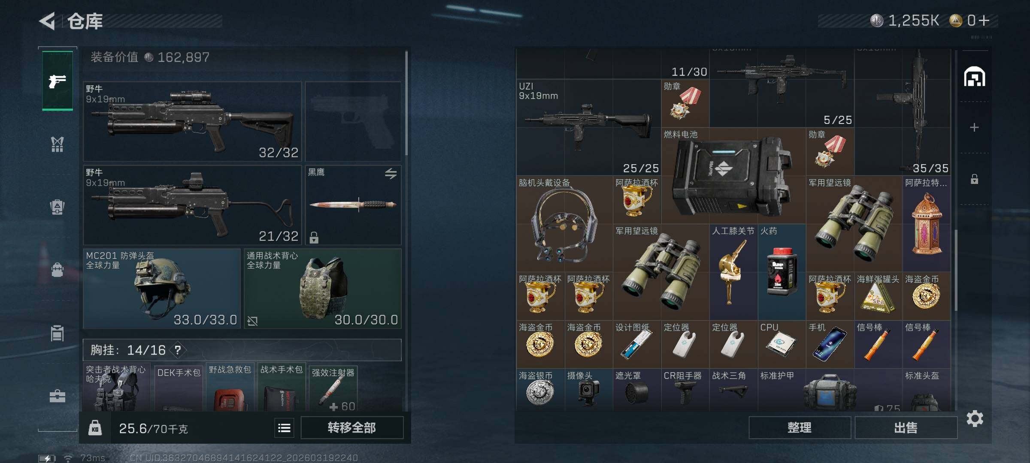Viewport: 1030px width, 463px height.
Task: Swap the 黑鹰 knife using the arrows icon
Action: click(391, 174)
